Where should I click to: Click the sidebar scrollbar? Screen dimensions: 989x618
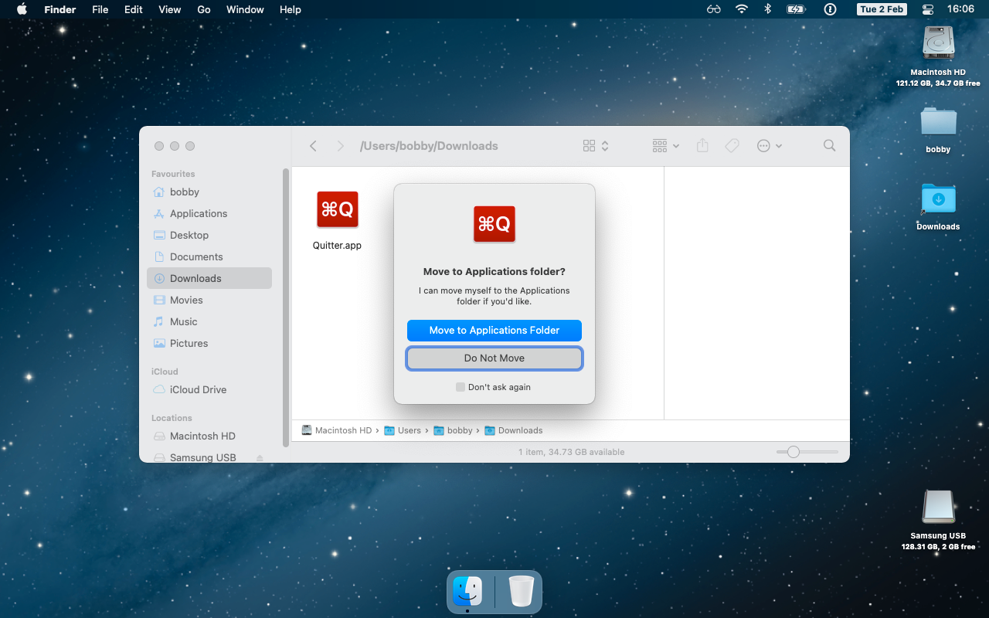click(x=286, y=307)
